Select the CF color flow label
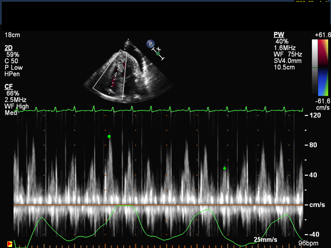The height and width of the screenshot is (248, 331). click(8, 86)
